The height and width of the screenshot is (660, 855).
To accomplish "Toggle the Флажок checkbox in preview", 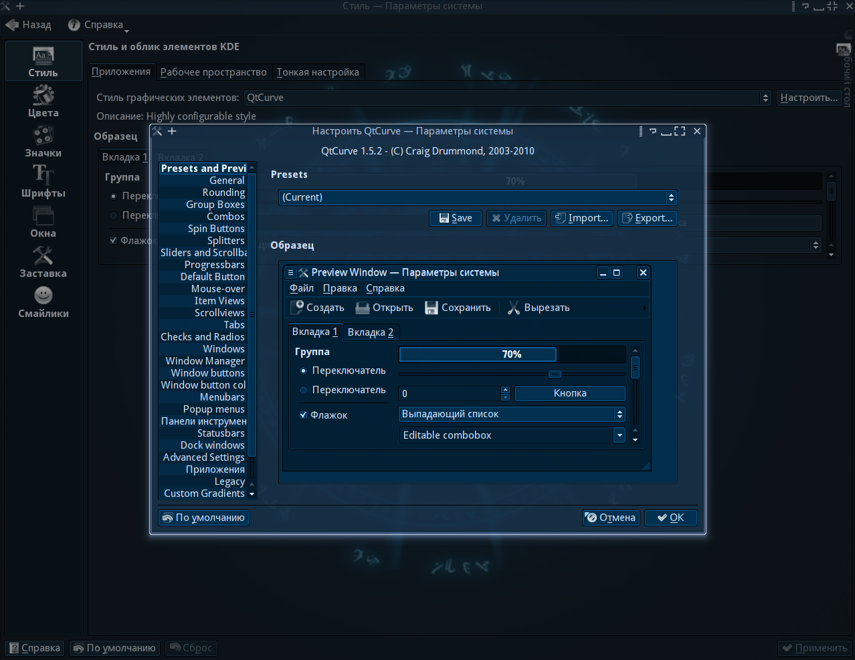I will click(303, 415).
